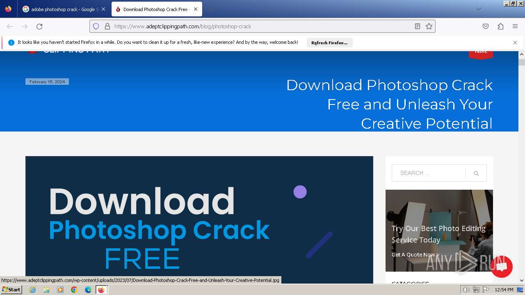Open the Action Center flag icon
Image resolution: width=525 pixels, height=295 pixels.
[486, 290]
